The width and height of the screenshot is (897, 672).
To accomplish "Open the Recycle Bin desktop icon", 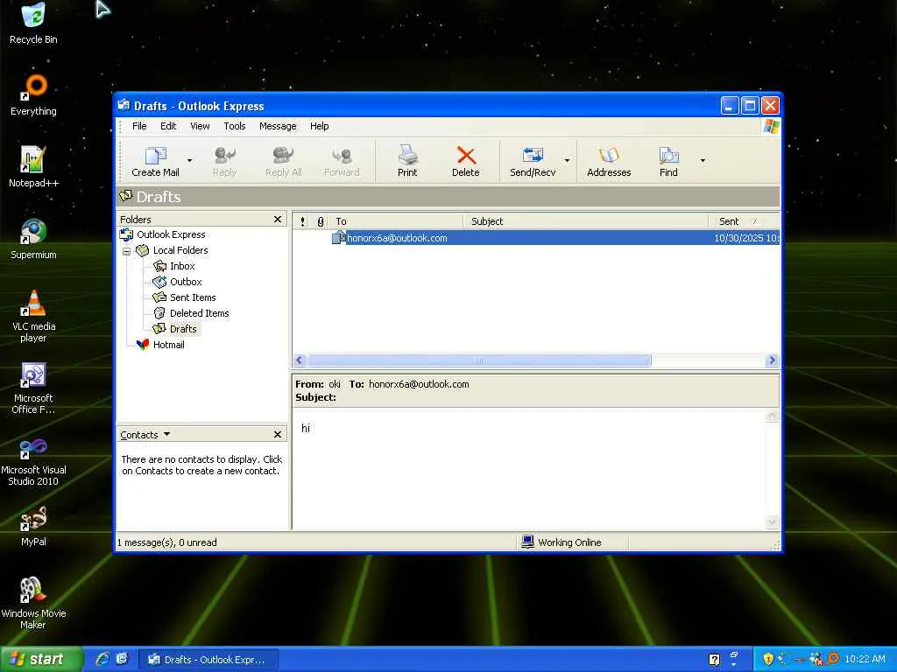I will (33, 24).
